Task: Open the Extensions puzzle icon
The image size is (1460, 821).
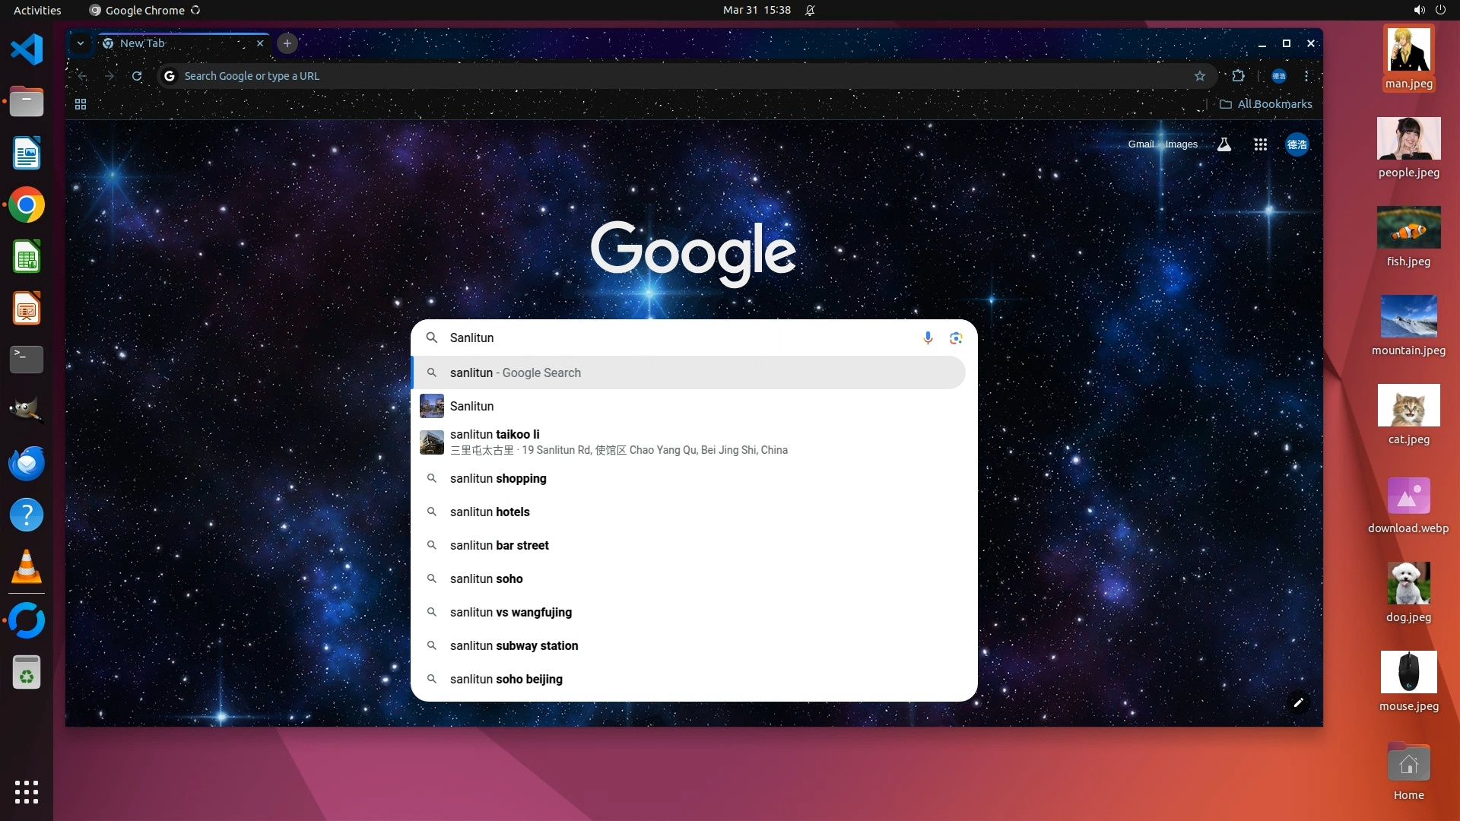Action: [1238, 76]
